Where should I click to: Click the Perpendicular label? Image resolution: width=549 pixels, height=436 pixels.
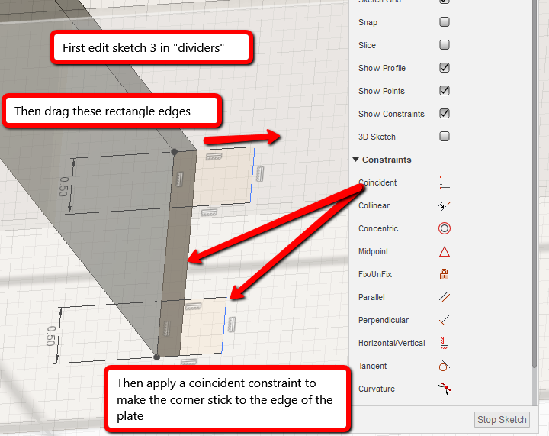(384, 320)
